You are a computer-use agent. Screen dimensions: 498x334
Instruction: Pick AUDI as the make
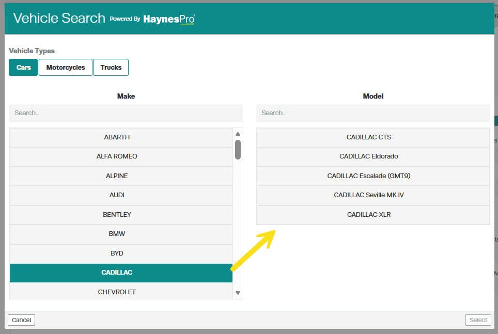(x=121, y=195)
